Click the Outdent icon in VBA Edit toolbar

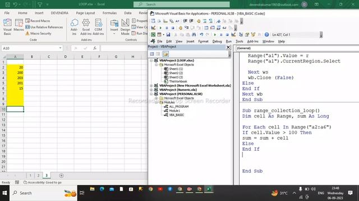click(x=191, y=21)
